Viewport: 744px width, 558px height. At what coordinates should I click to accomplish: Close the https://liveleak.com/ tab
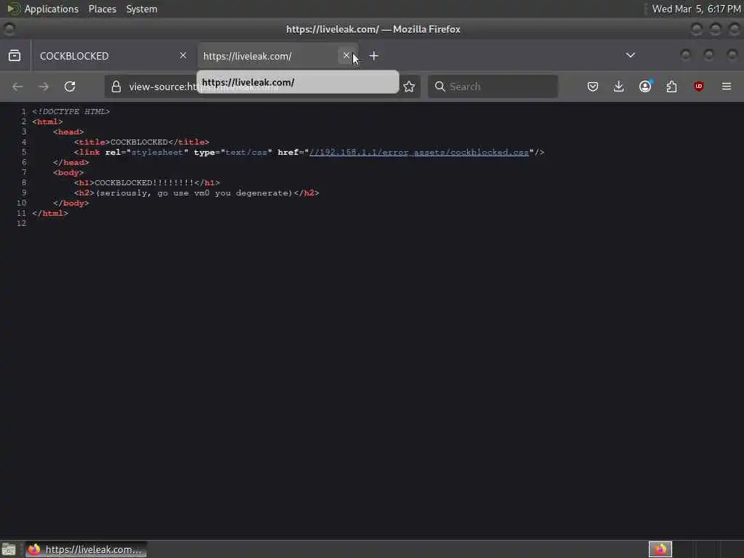[347, 55]
